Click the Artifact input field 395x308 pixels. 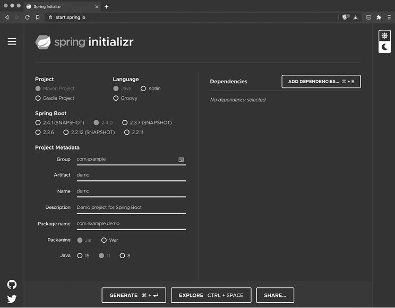point(131,175)
